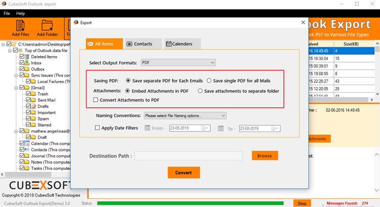Switch to the All Items tab
This screenshot has width=380, height=207.
pyautogui.click(x=104, y=44)
